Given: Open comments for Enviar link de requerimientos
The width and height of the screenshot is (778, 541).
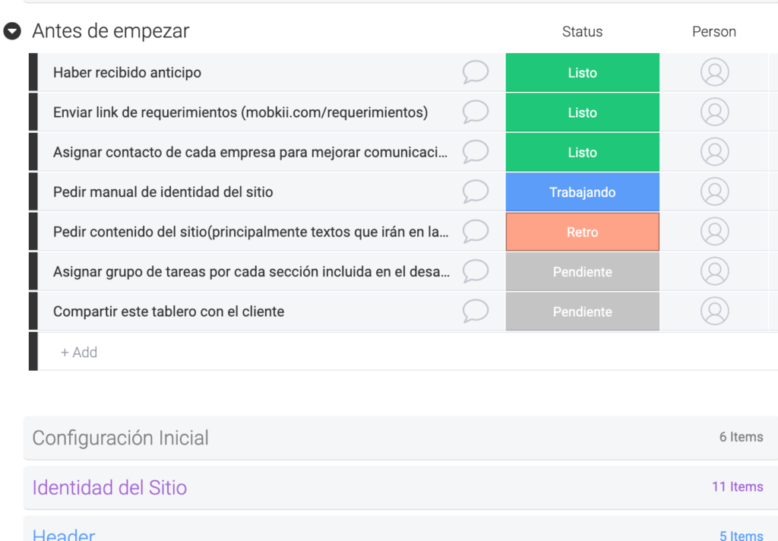Looking at the screenshot, I should tap(476, 112).
